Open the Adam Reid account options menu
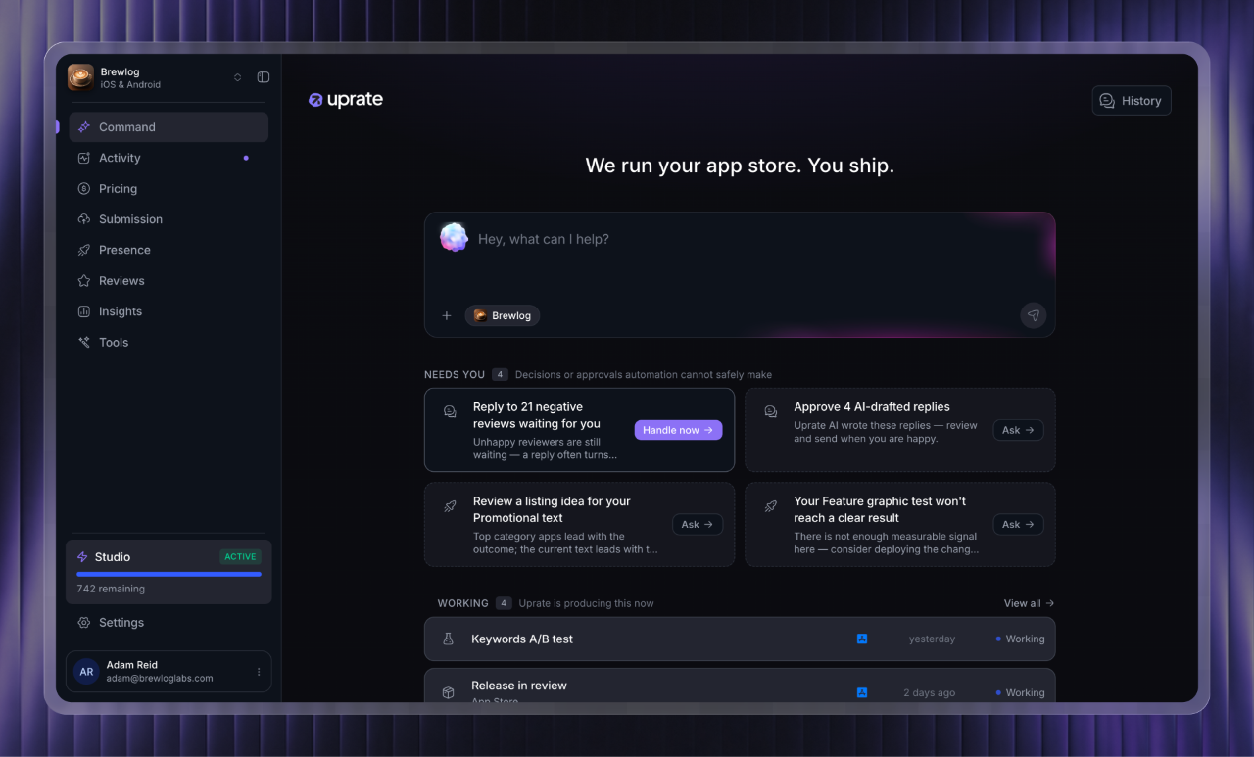The image size is (1254, 757). tap(259, 672)
